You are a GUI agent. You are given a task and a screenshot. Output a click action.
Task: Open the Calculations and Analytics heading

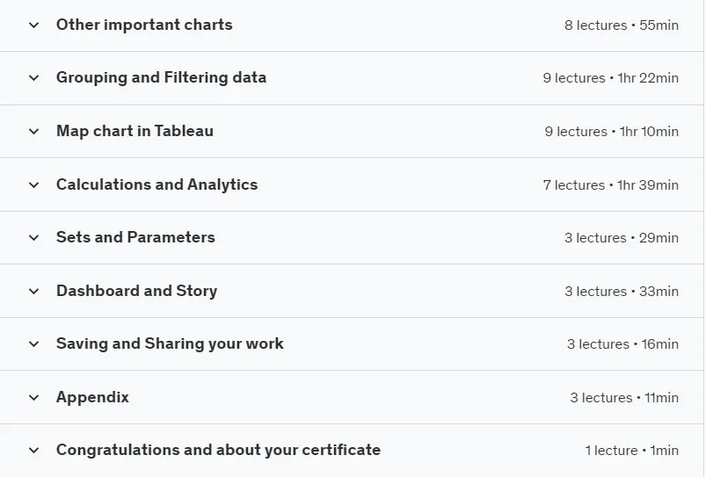156,184
